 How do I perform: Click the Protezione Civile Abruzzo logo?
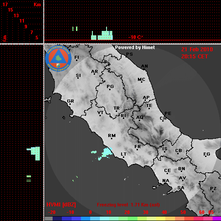pyautogui.click(x=58, y=58)
